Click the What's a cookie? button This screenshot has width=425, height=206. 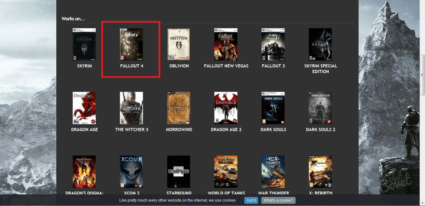click(278, 200)
